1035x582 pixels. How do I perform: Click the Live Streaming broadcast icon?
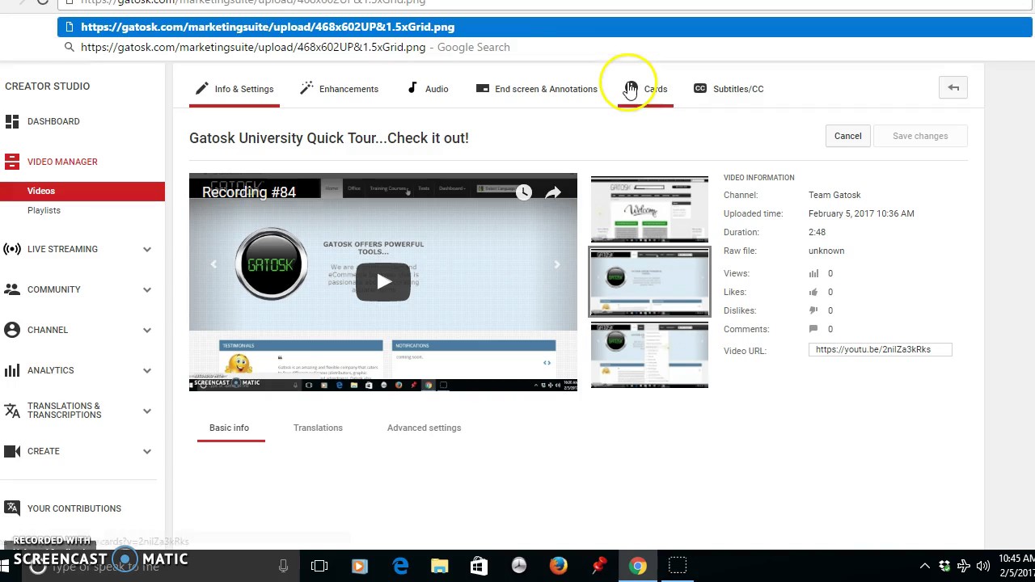[12, 249]
